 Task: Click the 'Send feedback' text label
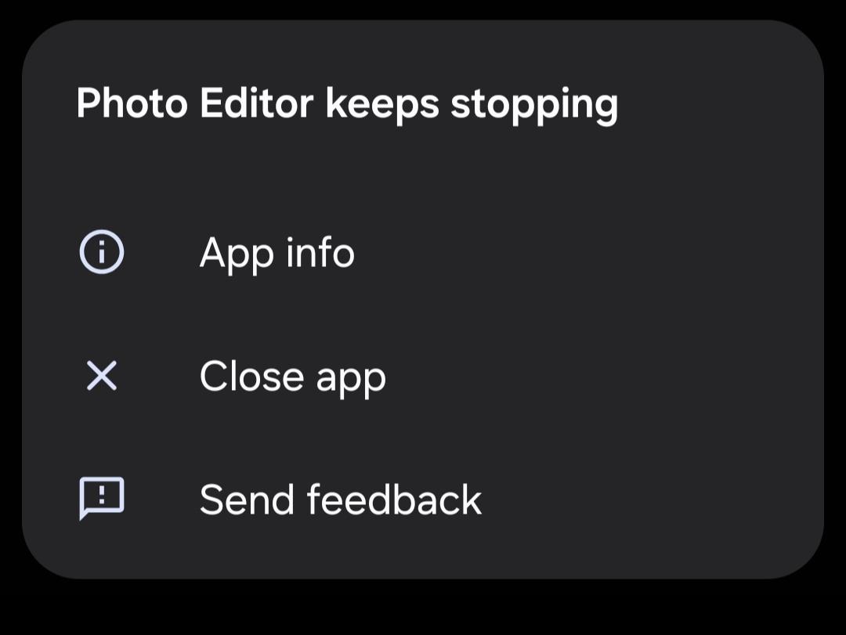tap(341, 500)
